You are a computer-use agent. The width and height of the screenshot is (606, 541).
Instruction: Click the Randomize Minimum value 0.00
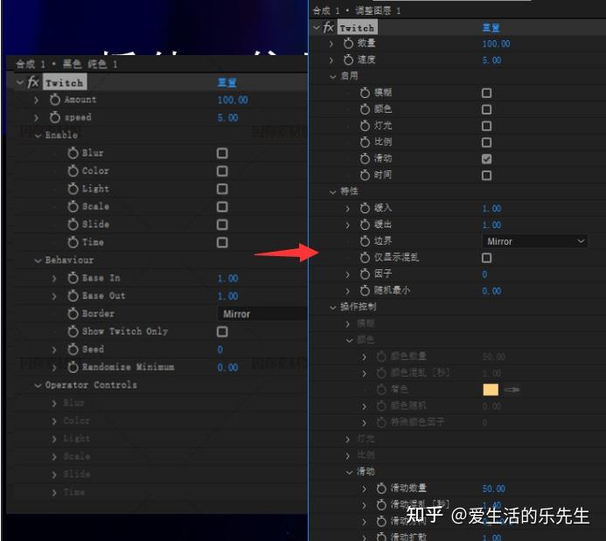point(227,368)
